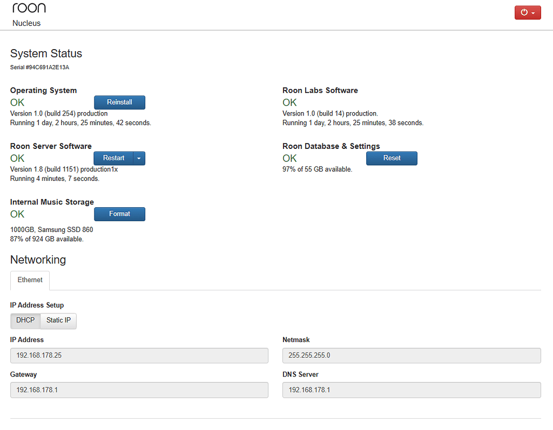Click the Netmask input field

(x=412, y=356)
